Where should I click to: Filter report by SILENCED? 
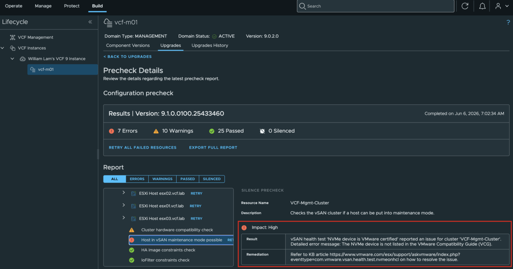[212, 179]
